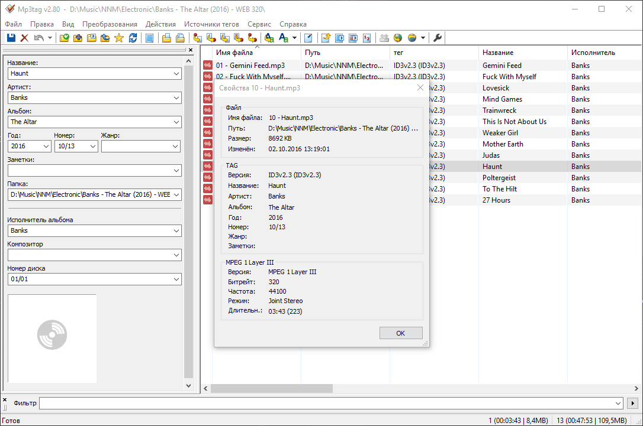
Task: Open the Преобразования menu
Action: coord(110,24)
